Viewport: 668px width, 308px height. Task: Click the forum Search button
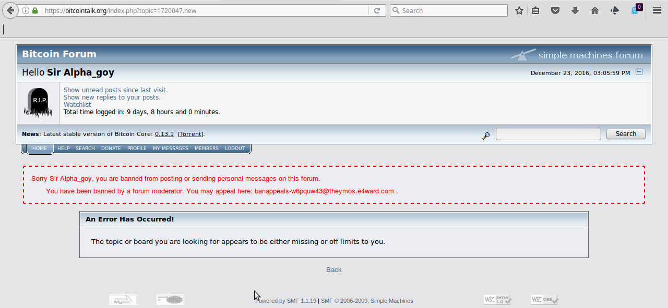(x=626, y=134)
